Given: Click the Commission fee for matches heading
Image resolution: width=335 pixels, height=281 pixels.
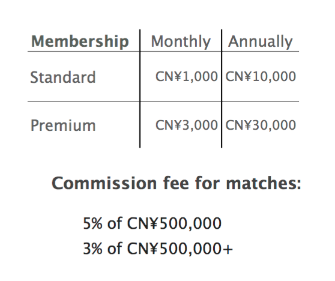Looking at the screenshot, I should pos(177,183).
